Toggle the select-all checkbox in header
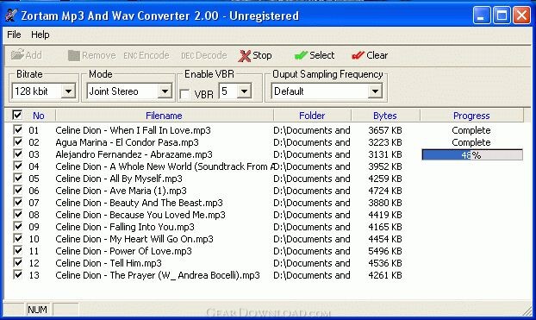The height and width of the screenshot is (320, 536). 17,115
